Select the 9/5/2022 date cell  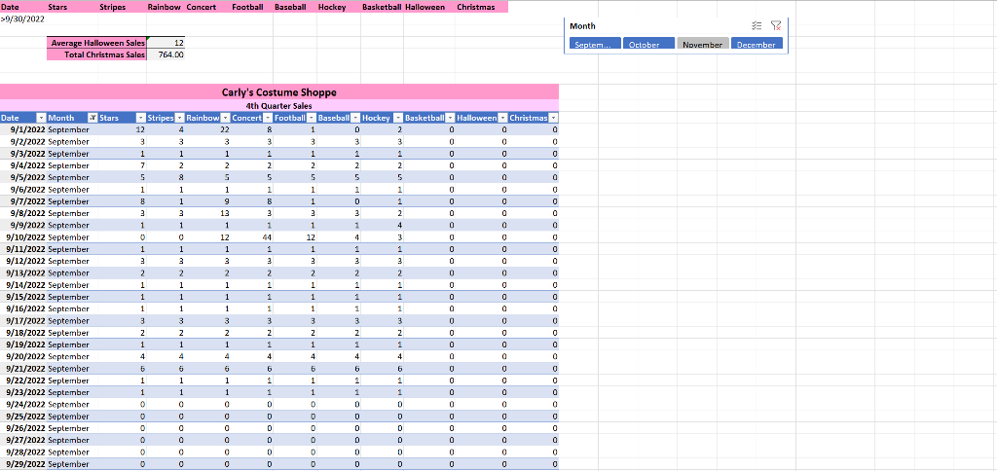(23, 177)
